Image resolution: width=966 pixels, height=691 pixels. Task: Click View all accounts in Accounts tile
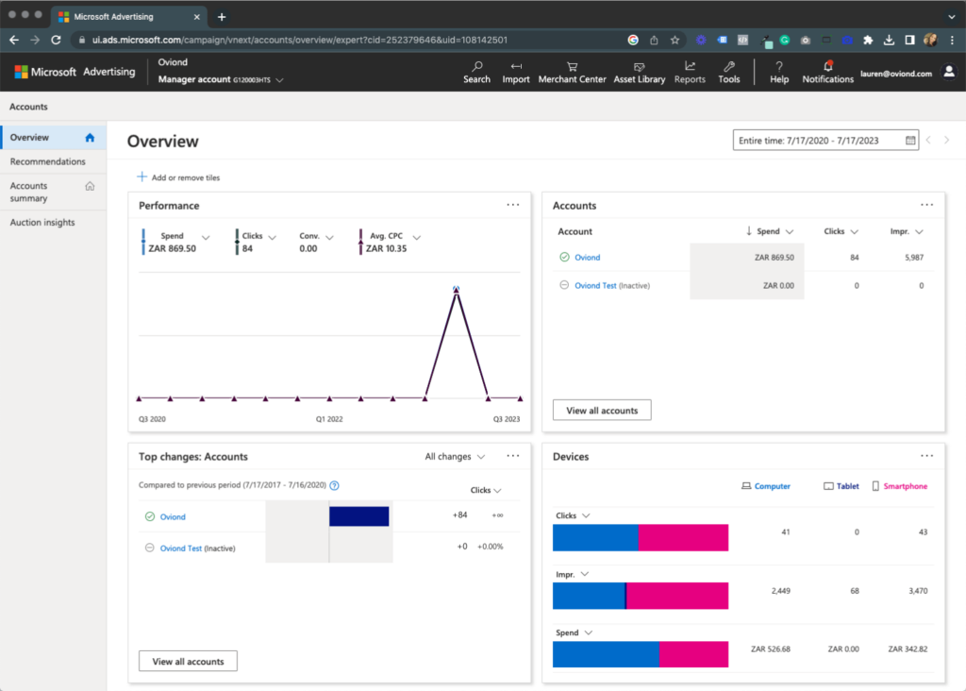click(602, 410)
